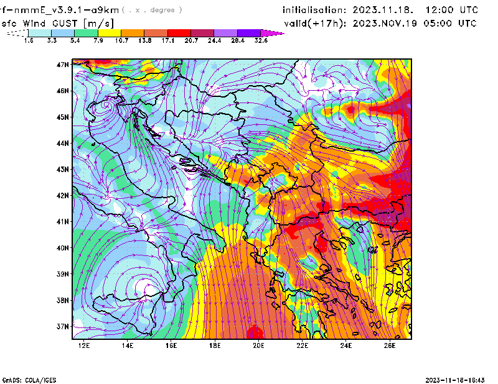Viewport: 498px width, 384px height.
Task: Click legend value 28.4
Action: point(238,40)
